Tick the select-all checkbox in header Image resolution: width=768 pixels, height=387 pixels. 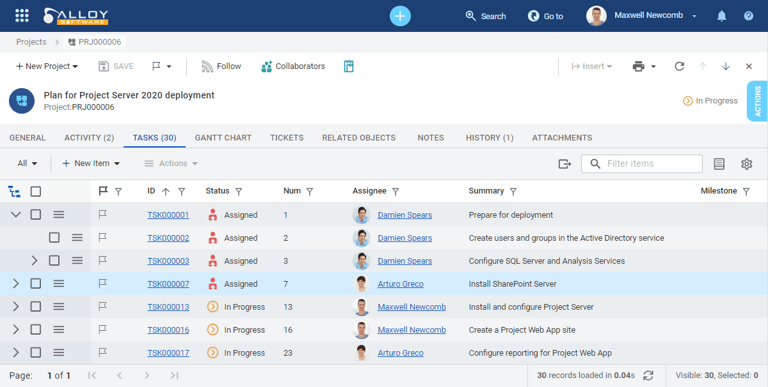[36, 191]
